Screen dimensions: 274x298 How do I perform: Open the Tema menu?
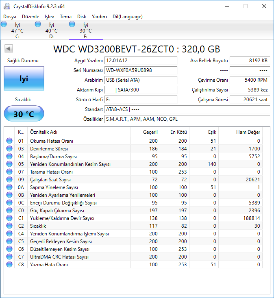coord(65,17)
